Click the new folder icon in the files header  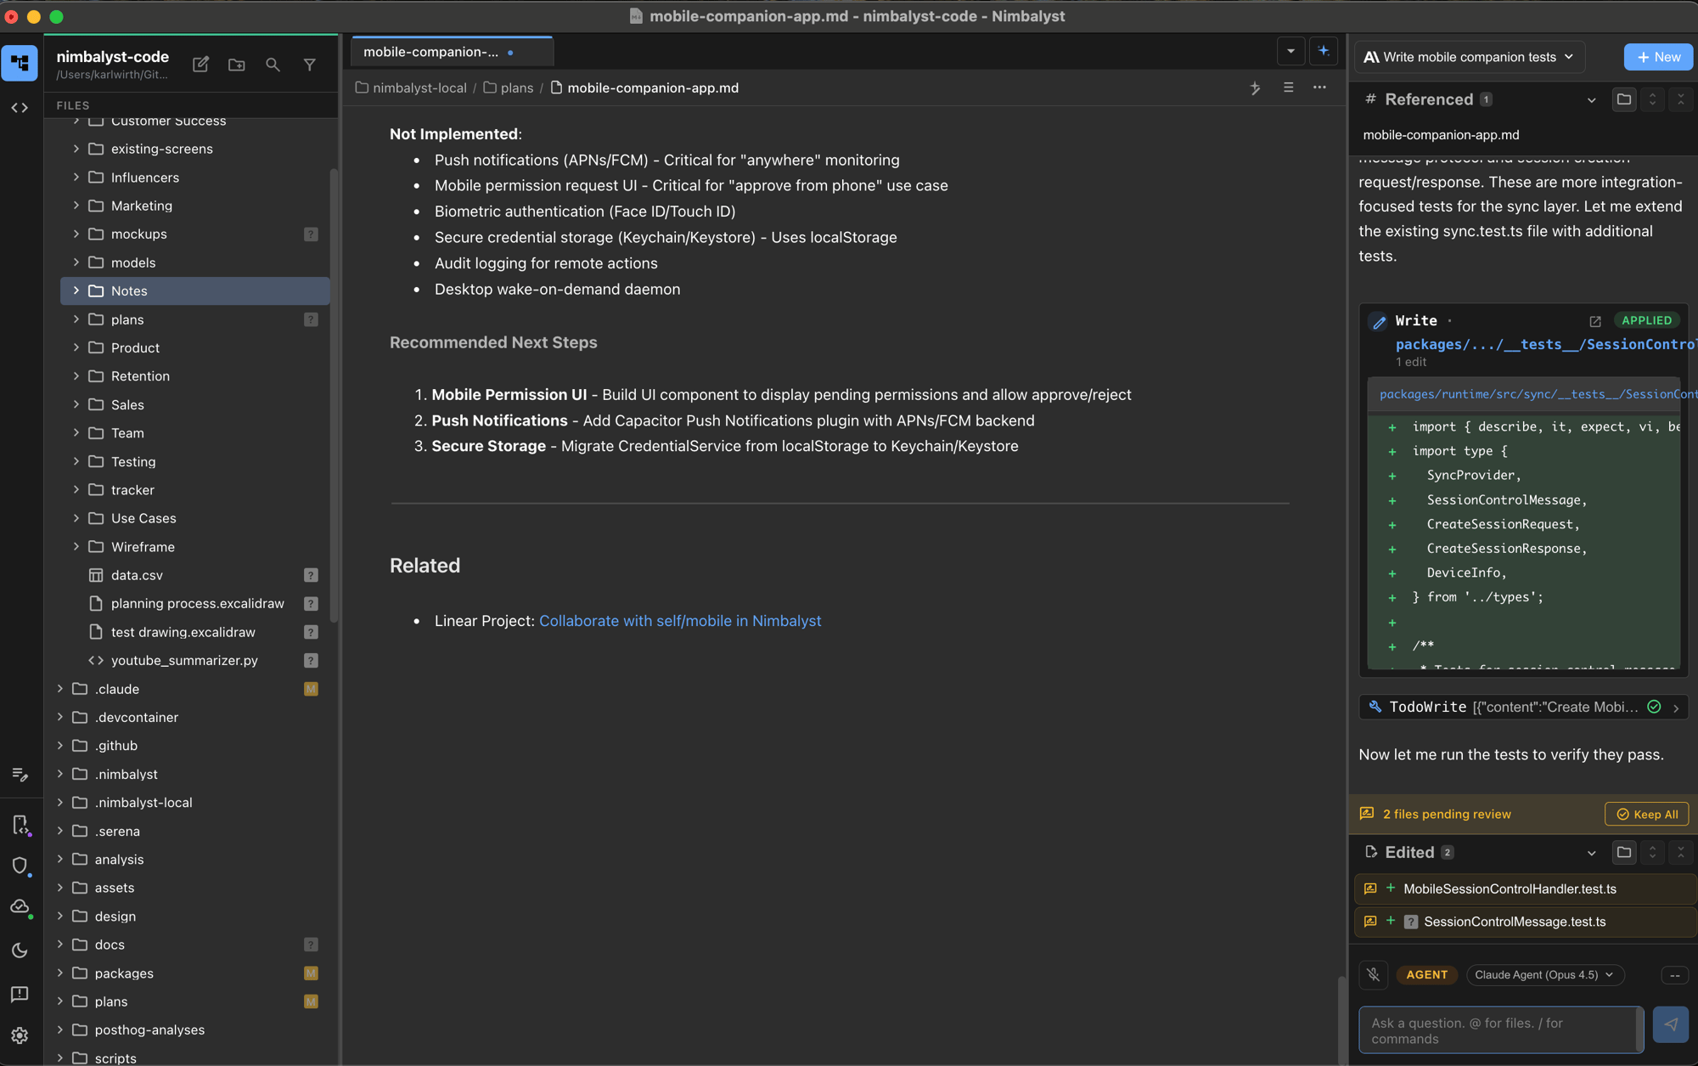point(237,65)
